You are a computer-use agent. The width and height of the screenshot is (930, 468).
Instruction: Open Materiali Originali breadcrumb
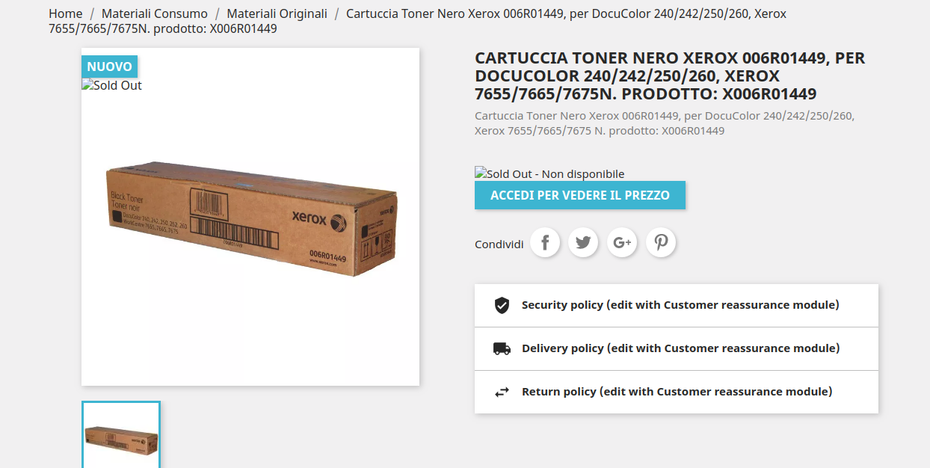277,13
